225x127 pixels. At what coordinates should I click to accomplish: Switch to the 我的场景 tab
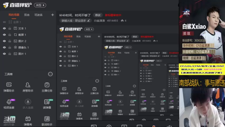[x=14, y=15]
